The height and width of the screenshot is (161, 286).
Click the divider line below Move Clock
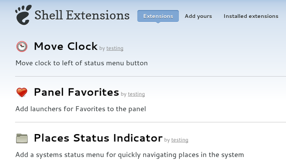pyautogui.click(x=151, y=76)
